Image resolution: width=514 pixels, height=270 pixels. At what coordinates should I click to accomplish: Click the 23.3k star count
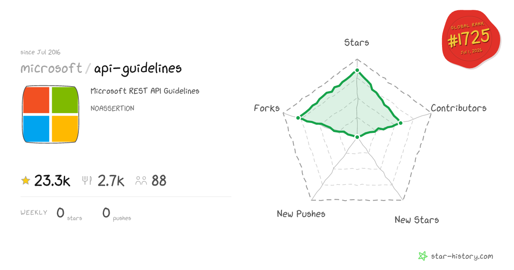(52, 181)
